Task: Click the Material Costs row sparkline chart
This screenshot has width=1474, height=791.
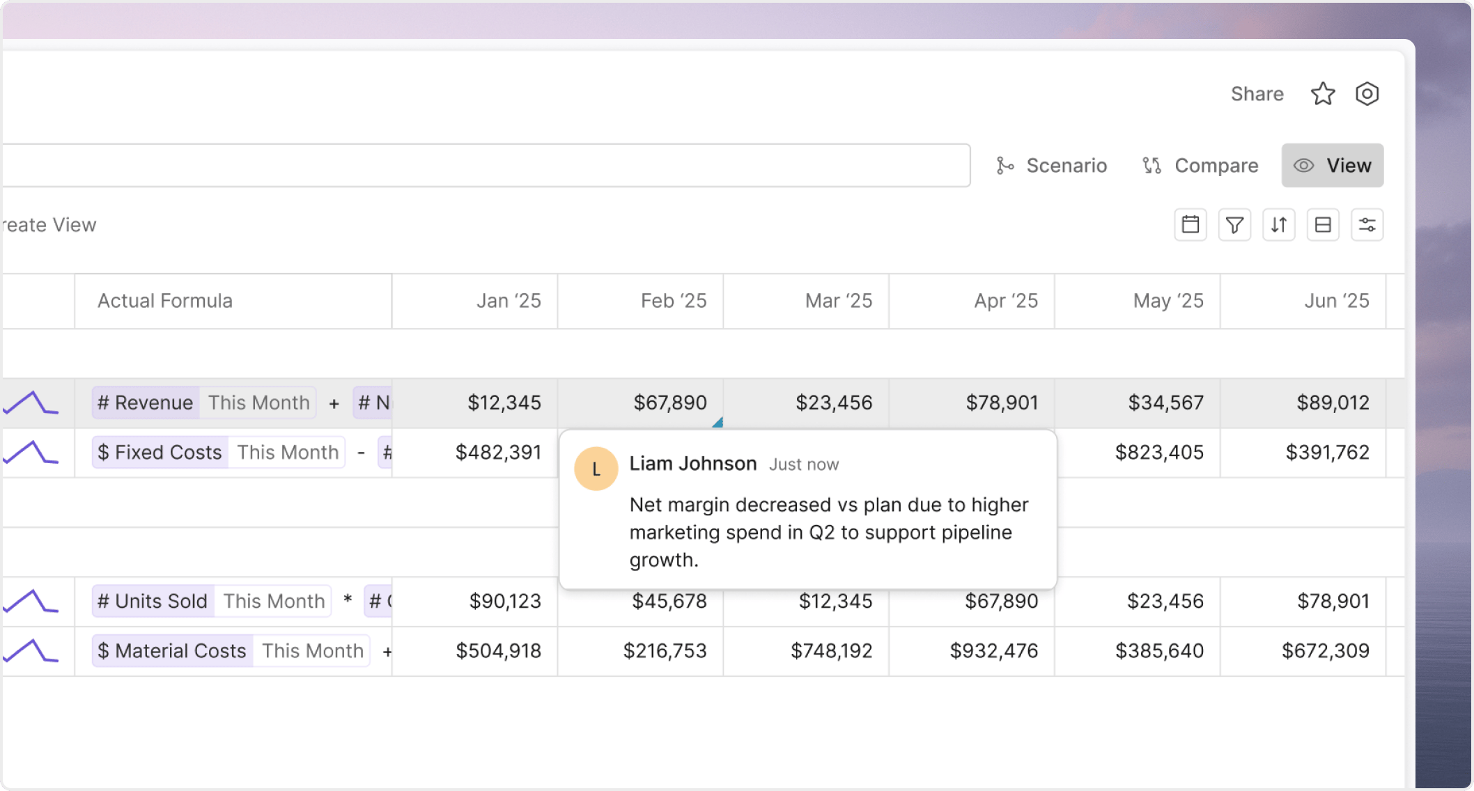Action: coord(31,651)
